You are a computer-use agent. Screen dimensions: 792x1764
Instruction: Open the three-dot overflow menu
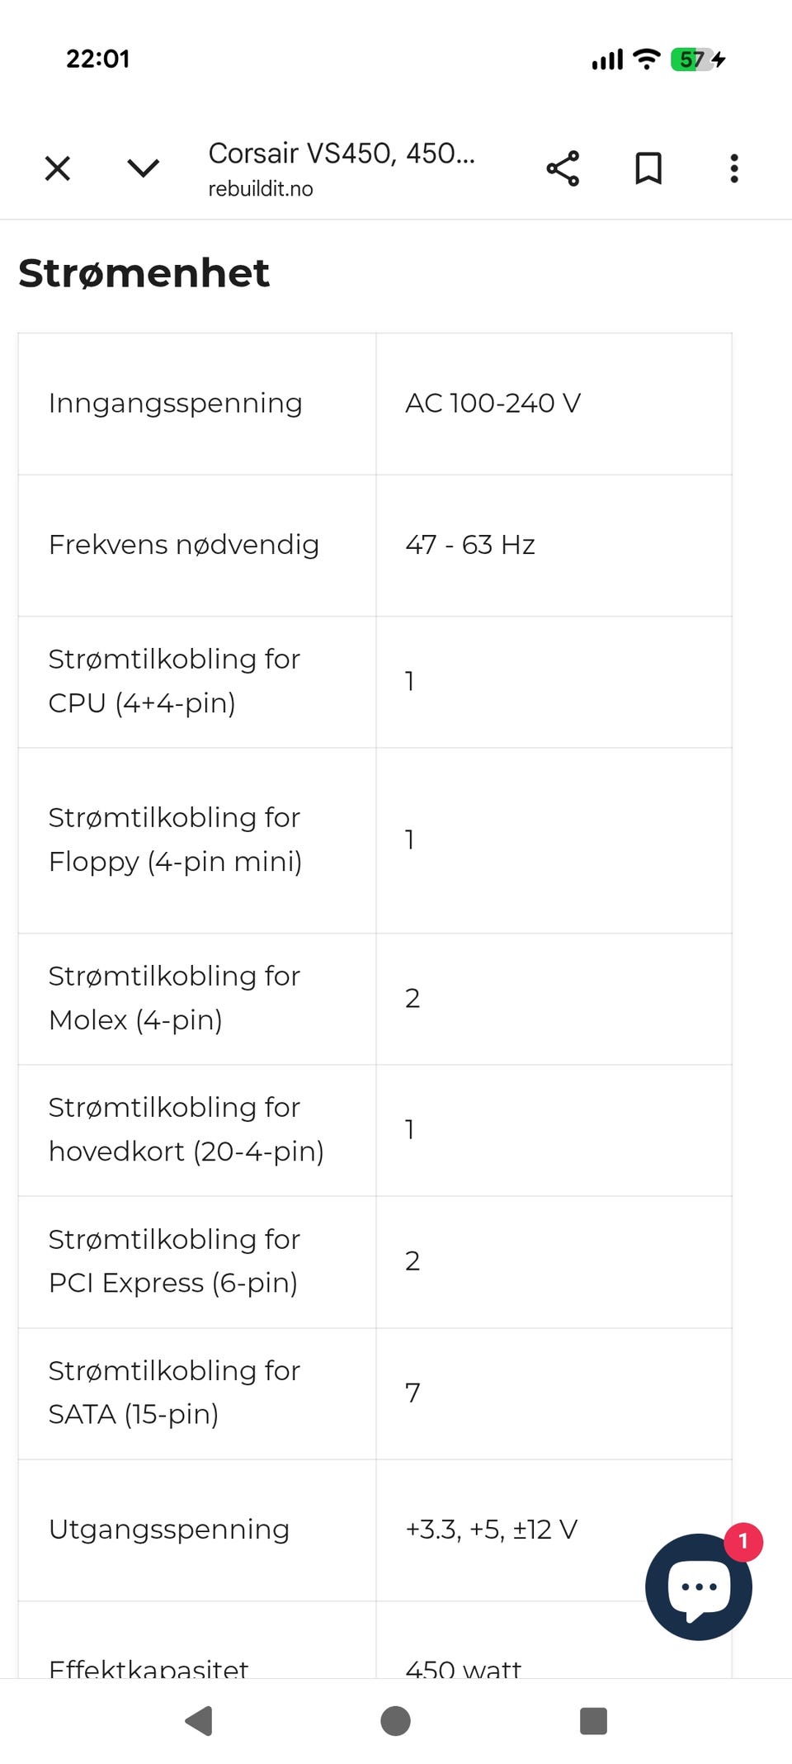(734, 168)
